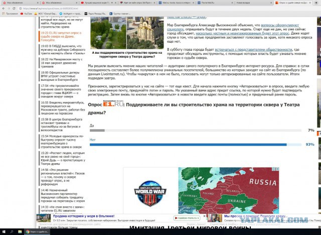Viewport: 321px width, 235px height.
Task: Open Windows Start menu
Action: click(x=4, y=231)
